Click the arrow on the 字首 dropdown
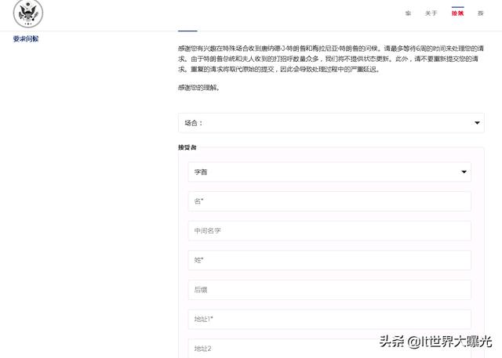502x358 pixels. coord(464,172)
